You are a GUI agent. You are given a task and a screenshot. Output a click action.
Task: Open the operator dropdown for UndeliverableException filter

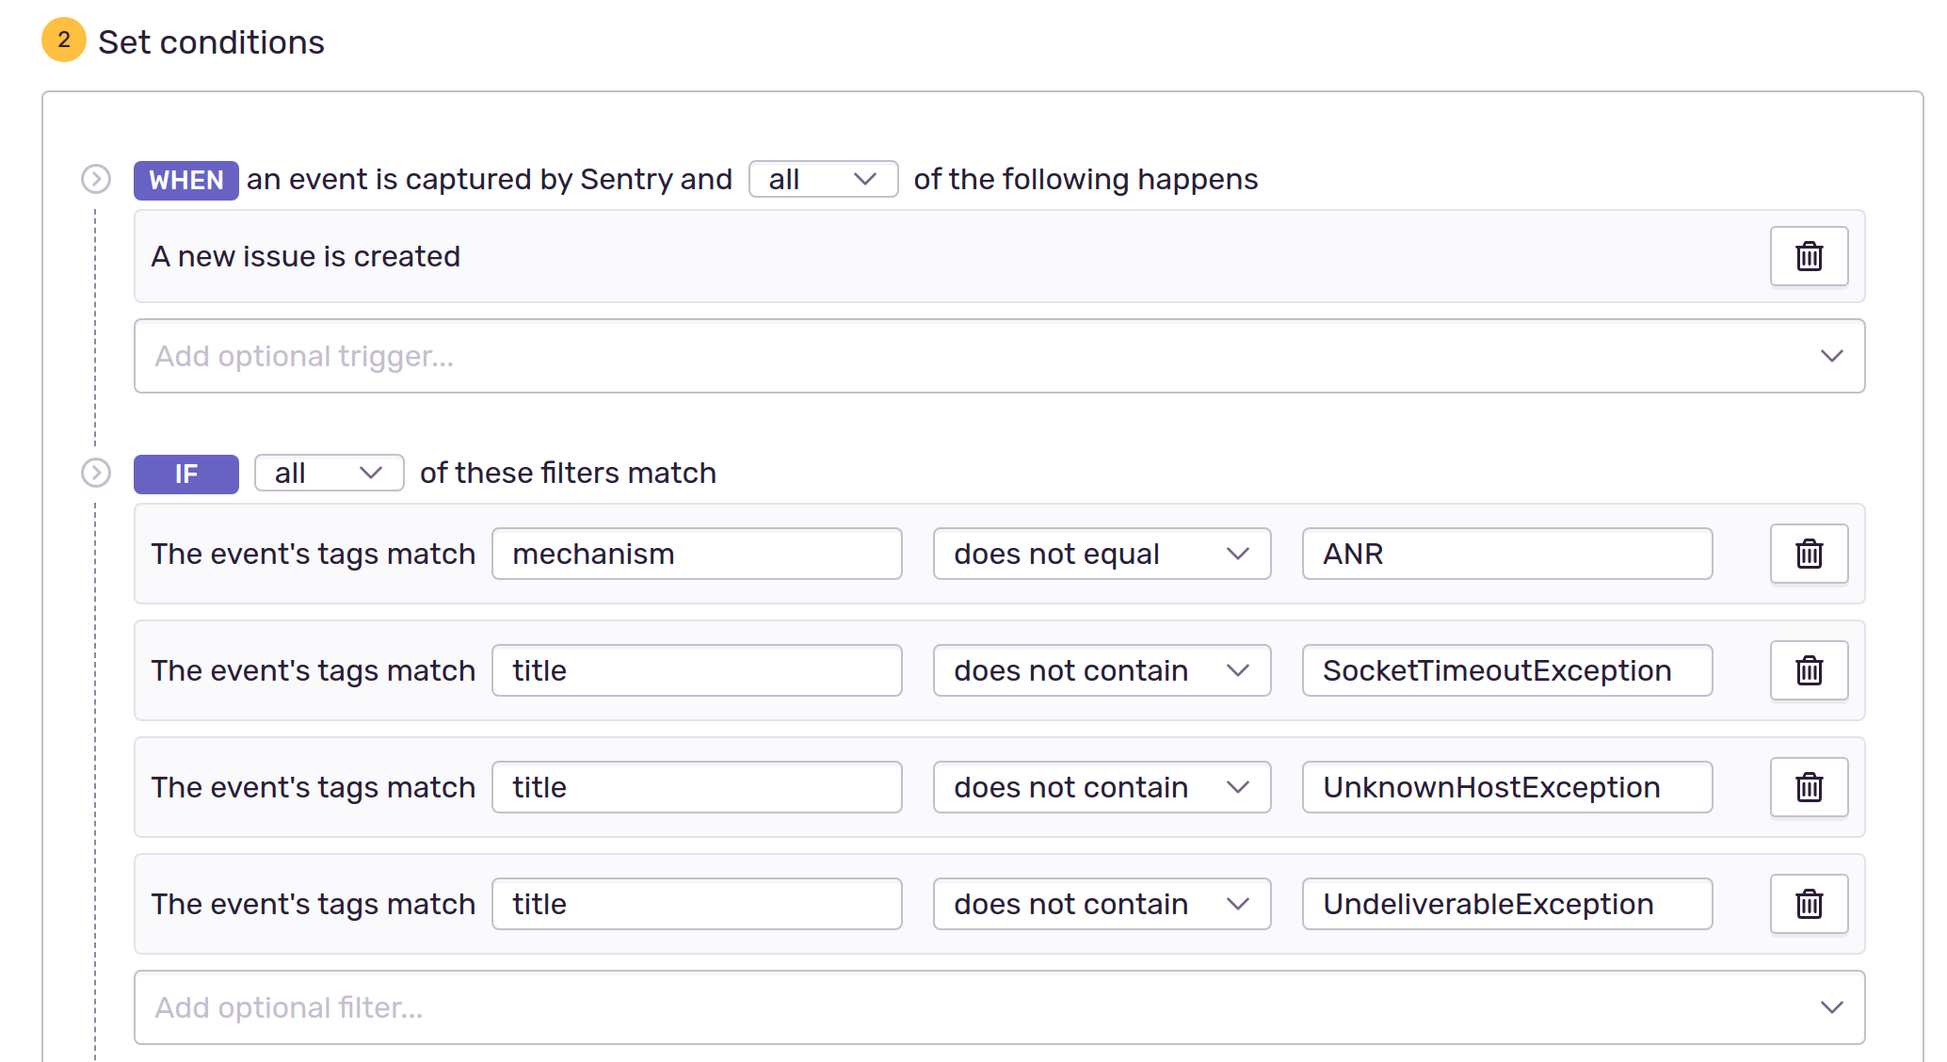[1101, 904]
